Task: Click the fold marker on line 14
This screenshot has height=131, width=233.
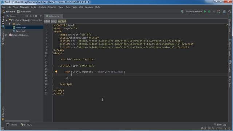Action: [x=53, y=65]
